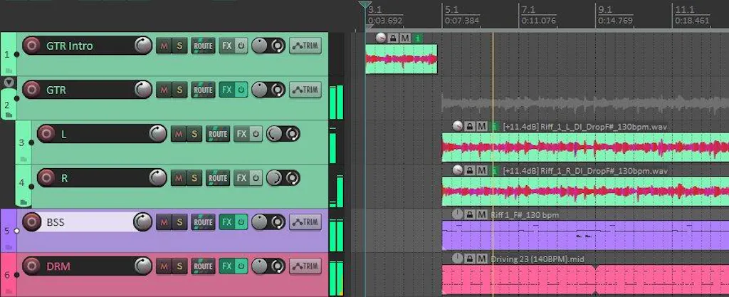Image resolution: width=729 pixels, height=297 pixels.
Task: Click the mute icon on Riff_1_R_DI item
Action: click(x=482, y=171)
